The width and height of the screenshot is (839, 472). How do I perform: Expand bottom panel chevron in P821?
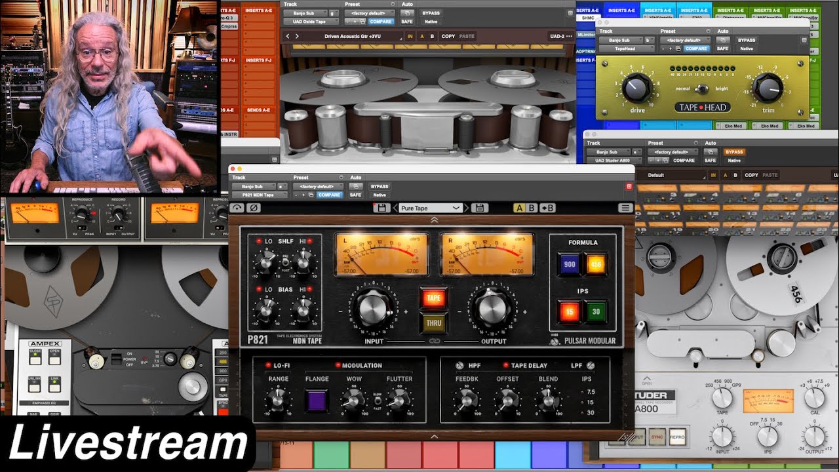coord(433,436)
